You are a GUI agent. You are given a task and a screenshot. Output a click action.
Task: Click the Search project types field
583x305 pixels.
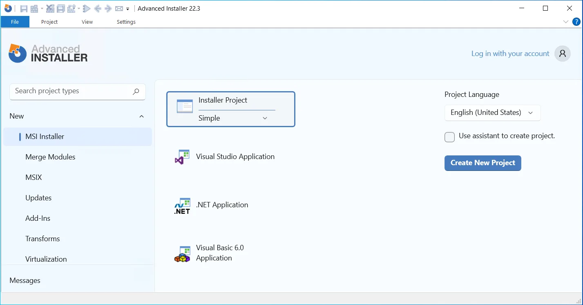pyautogui.click(x=78, y=91)
